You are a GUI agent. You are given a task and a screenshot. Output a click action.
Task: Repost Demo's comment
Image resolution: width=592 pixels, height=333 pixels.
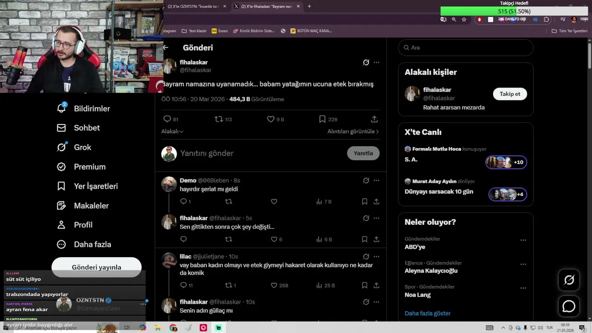pyautogui.click(x=228, y=202)
